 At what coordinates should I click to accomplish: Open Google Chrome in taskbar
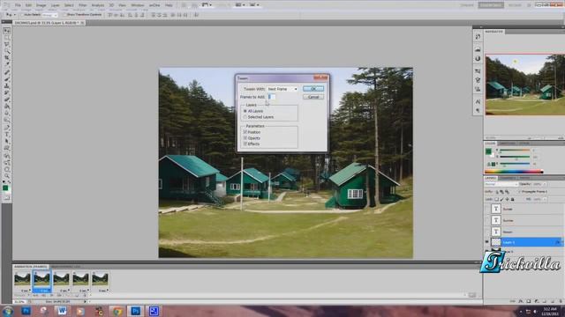click(x=117, y=311)
